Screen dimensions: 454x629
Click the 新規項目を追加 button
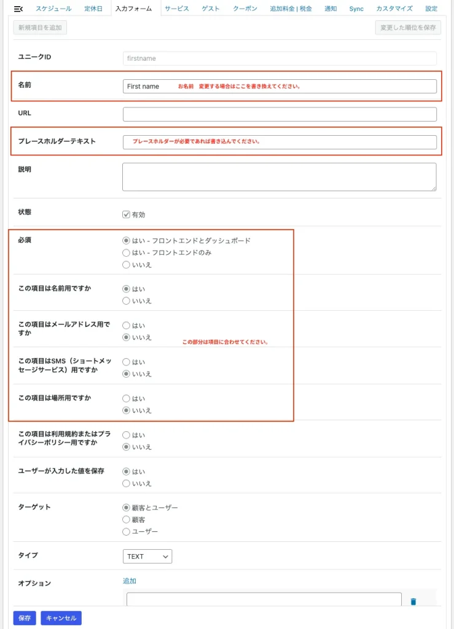click(40, 28)
